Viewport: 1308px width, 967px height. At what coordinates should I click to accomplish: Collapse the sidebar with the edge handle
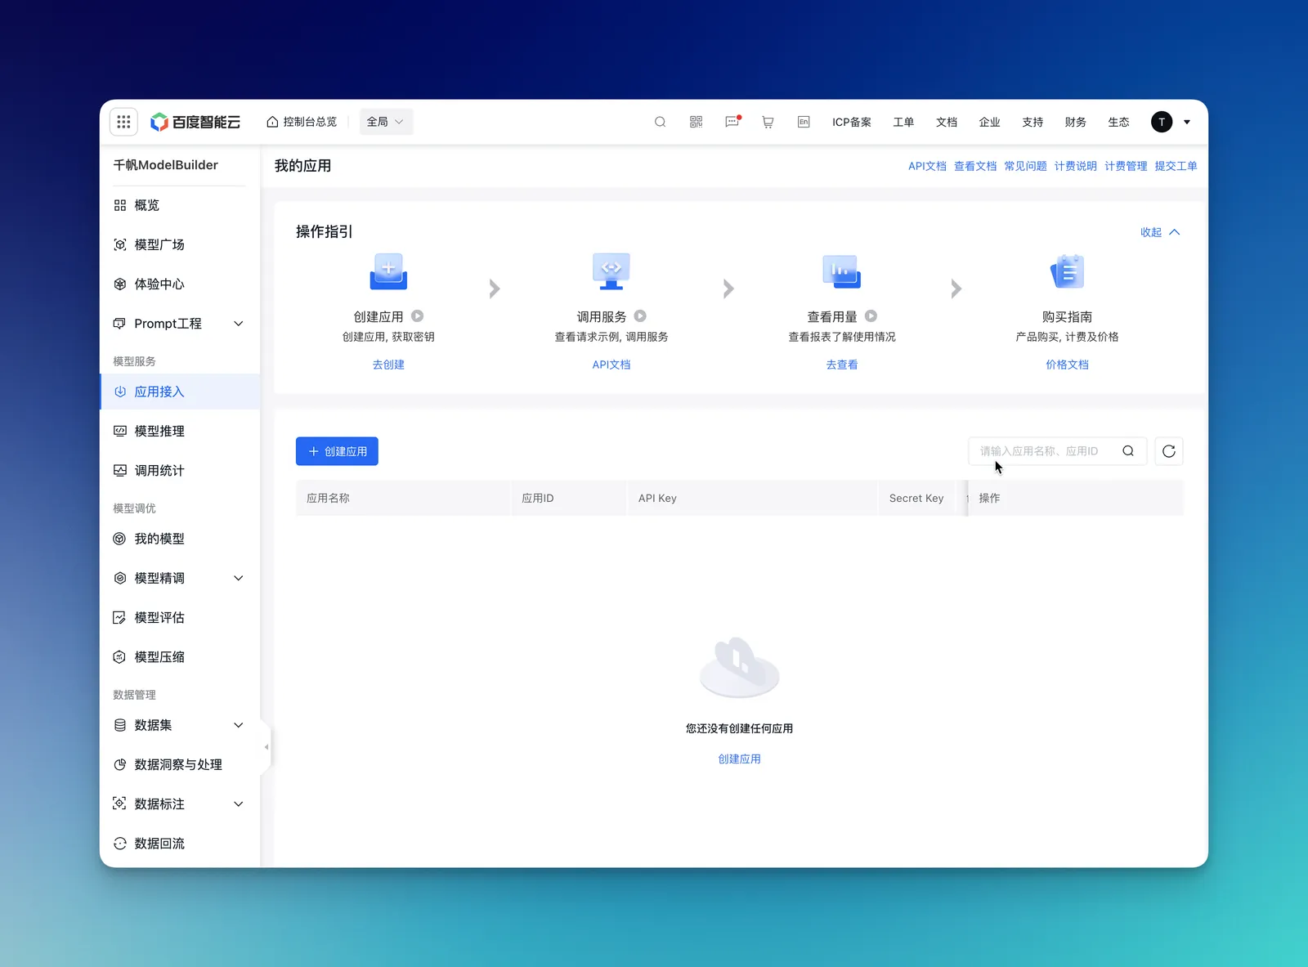[x=266, y=747]
